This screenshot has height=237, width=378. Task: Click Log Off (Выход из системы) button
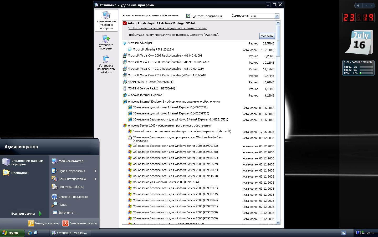coord(44,223)
